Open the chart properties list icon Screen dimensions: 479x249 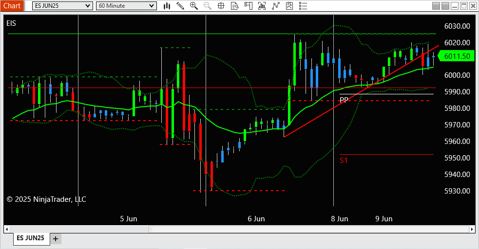tap(303, 6)
